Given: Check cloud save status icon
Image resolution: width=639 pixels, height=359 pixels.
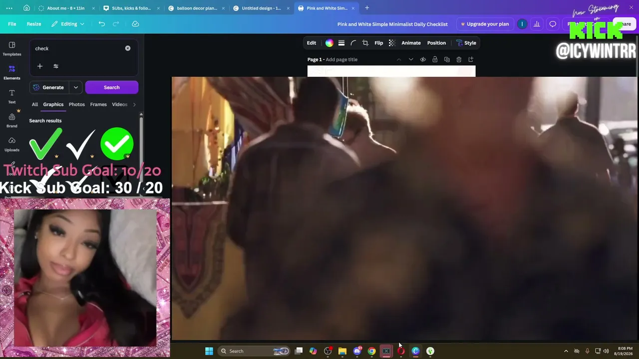Looking at the screenshot, I should click(135, 24).
